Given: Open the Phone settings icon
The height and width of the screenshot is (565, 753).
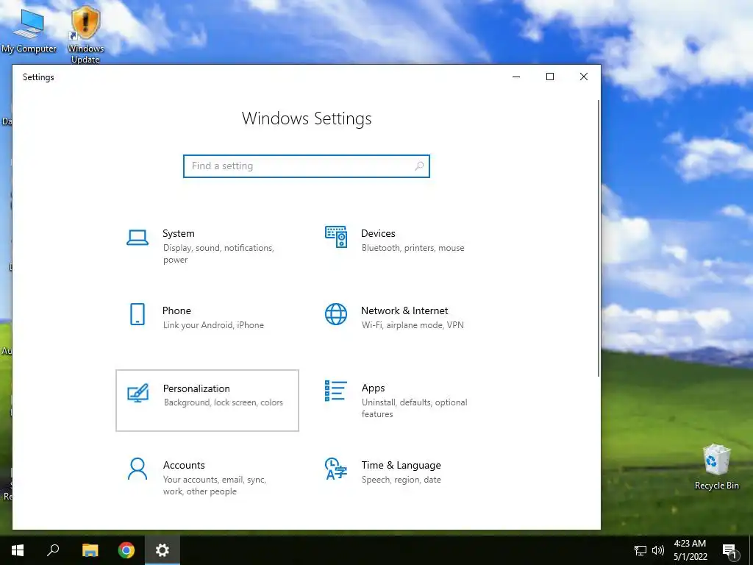Looking at the screenshot, I should (138, 314).
